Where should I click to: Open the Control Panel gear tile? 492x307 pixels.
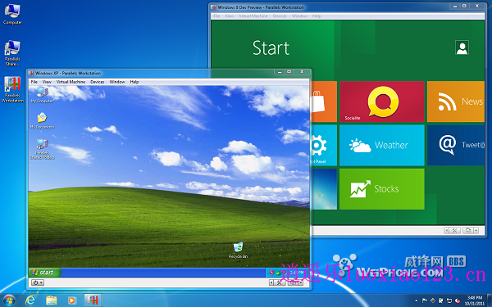click(325, 145)
